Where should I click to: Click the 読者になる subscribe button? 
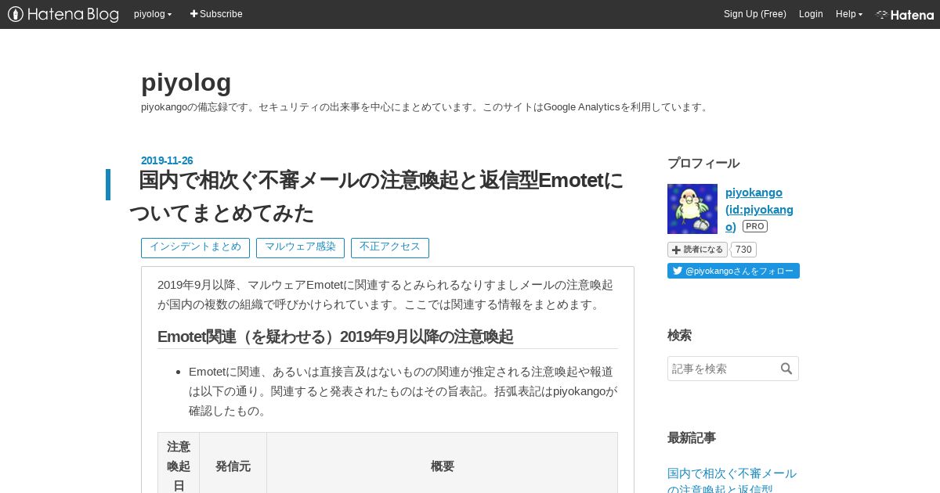697,250
